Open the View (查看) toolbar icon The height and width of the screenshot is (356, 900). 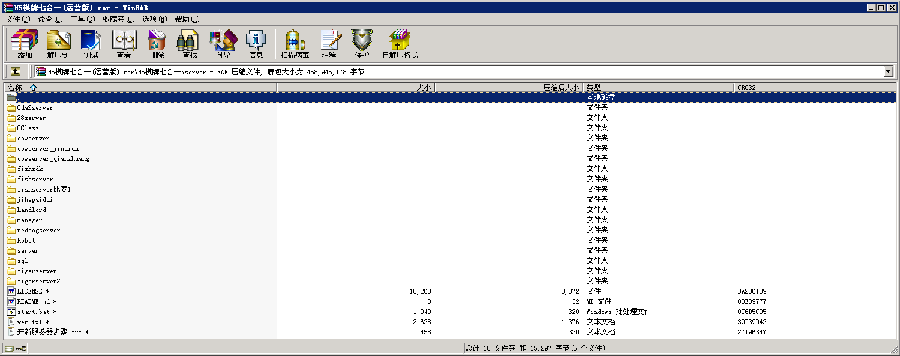tap(124, 44)
